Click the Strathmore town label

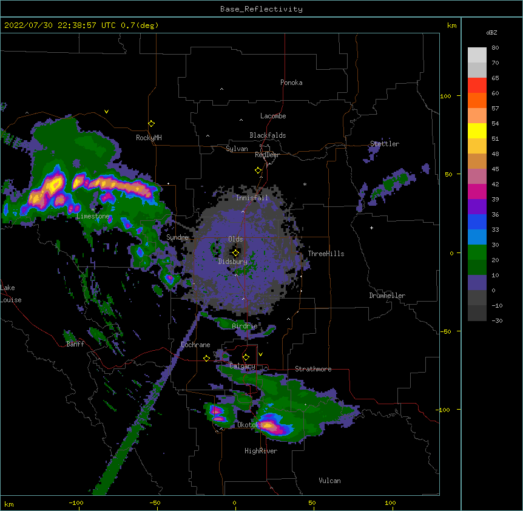tap(313, 369)
